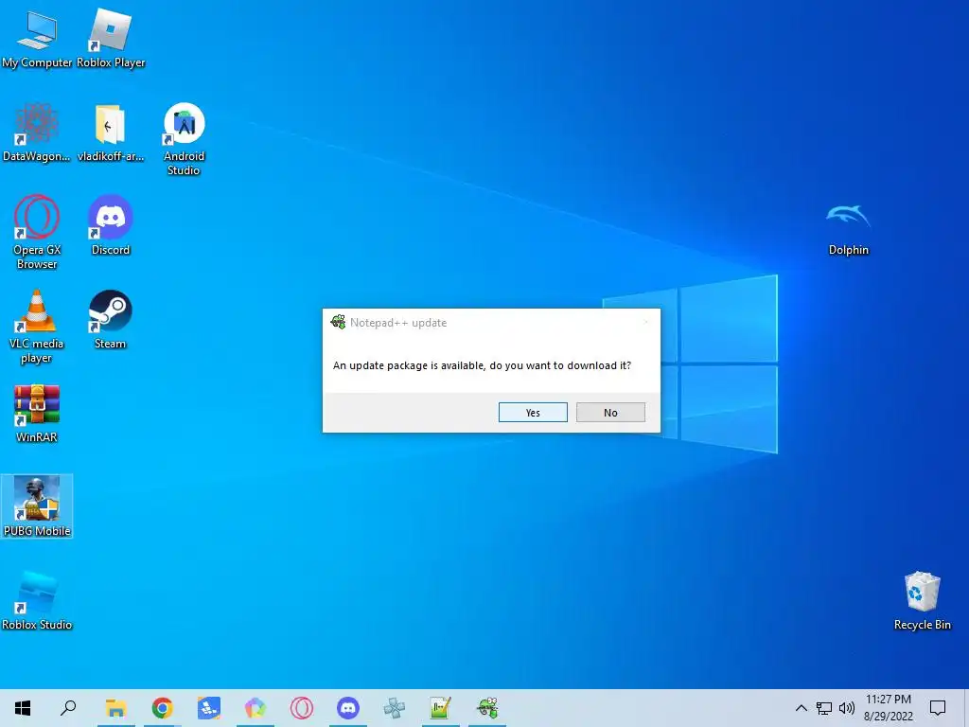Select the PUBG Mobile desktop shortcut
This screenshot has width=969, height=727.
coord(37,506)
